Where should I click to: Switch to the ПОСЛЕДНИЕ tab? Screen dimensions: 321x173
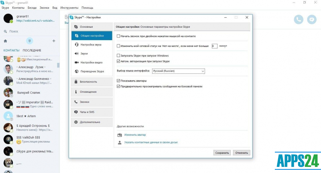pyautogui.click(x=32, y=50)
